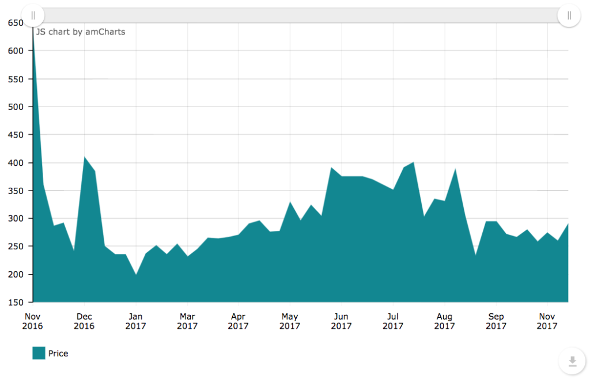Select the December 2016 price peak point
The height and width of the screenshot is (380, 590).
coord(85,157)
